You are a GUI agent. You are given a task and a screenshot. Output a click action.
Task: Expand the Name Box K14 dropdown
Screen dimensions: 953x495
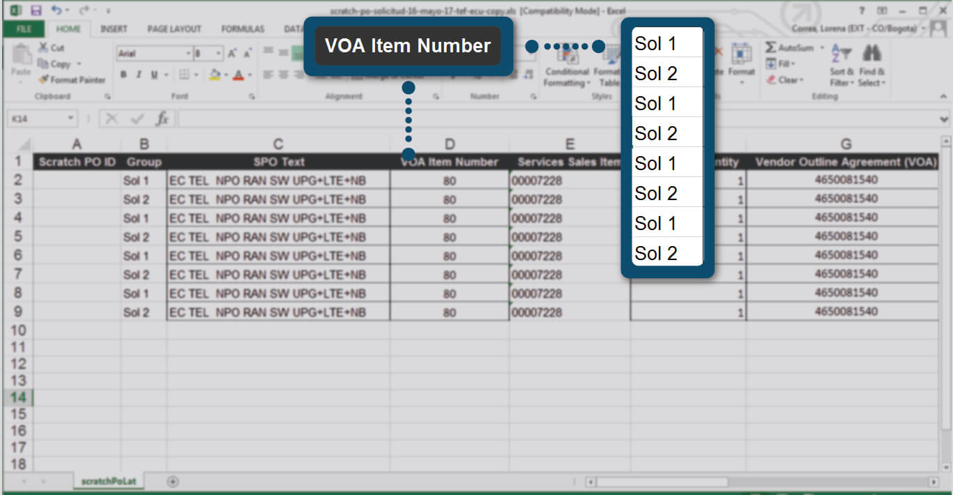tap(70, 119)
